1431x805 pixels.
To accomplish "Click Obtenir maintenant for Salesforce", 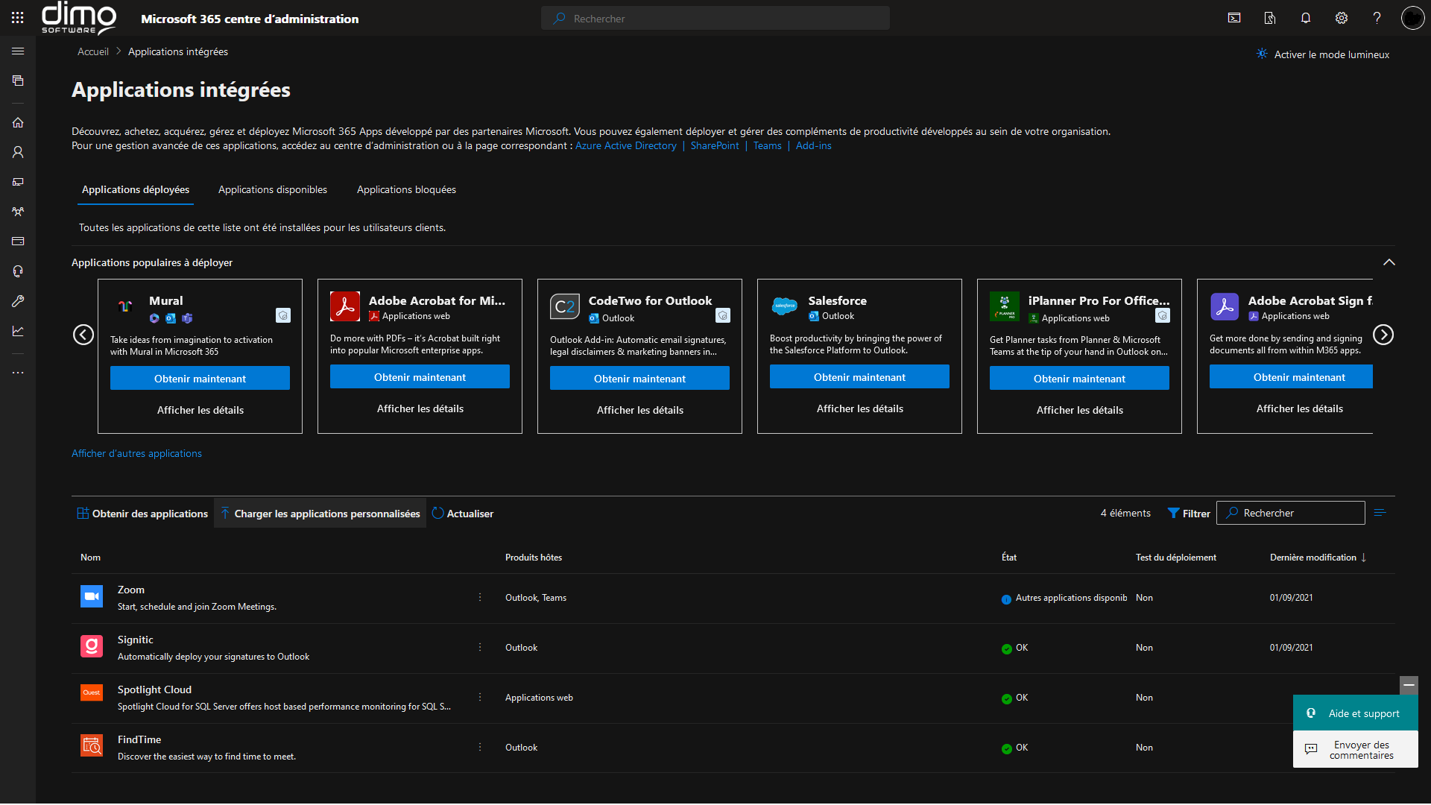I will point(859,377).
